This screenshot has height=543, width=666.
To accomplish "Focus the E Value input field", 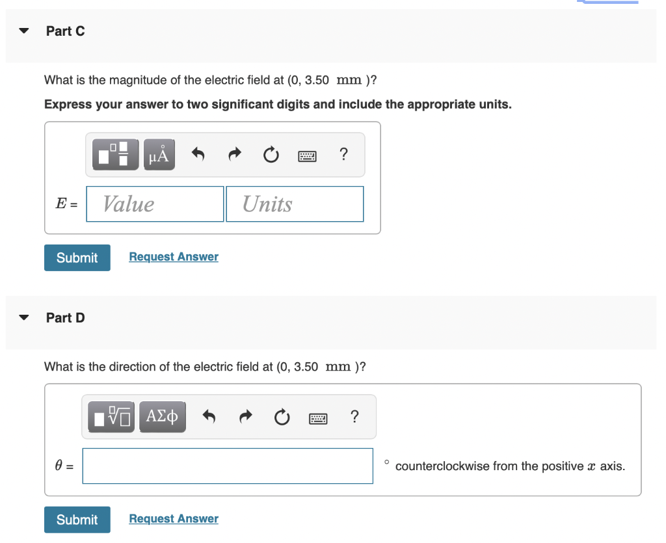I will 155,204.
